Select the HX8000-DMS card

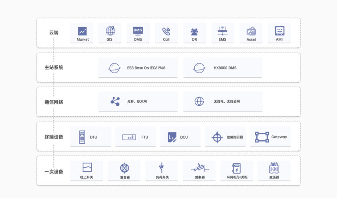point(222,68)
